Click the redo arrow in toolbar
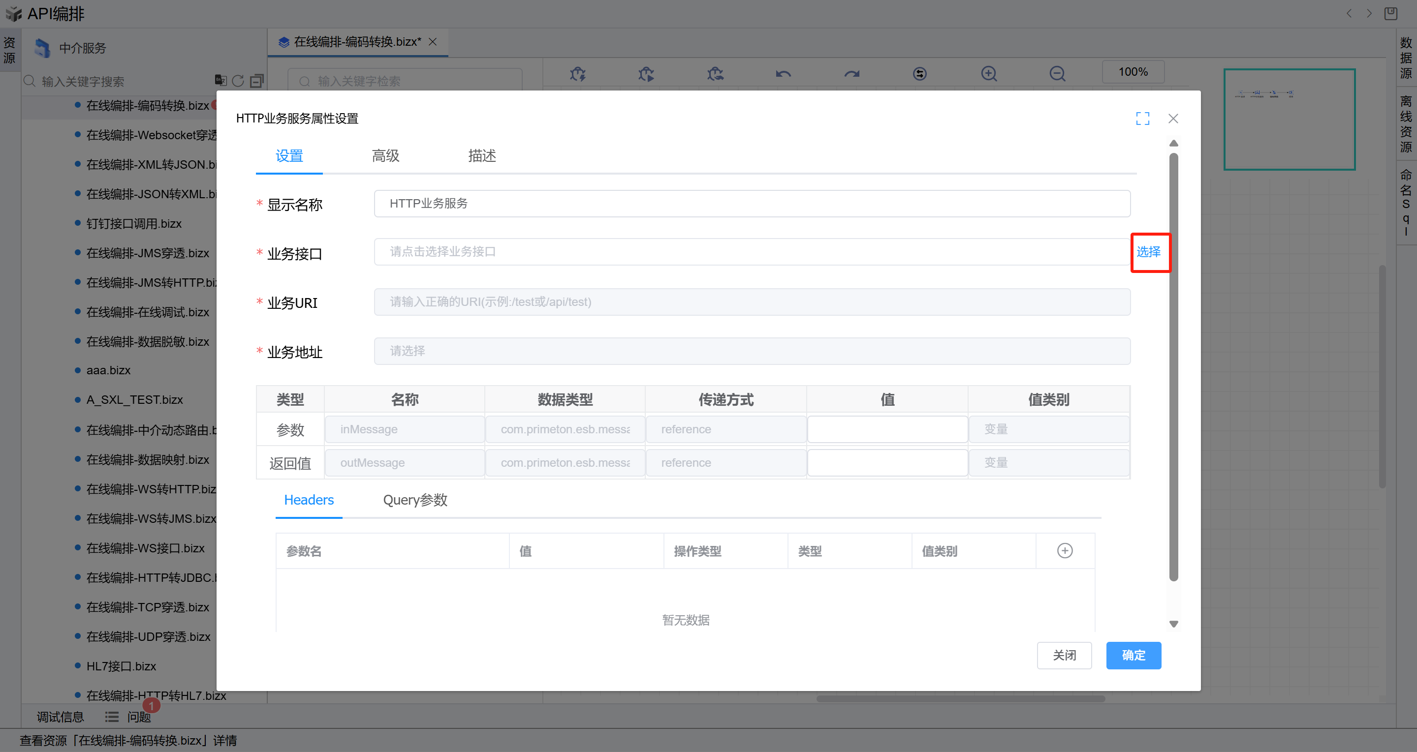This screenshot has width=1417, height=752. (x=851, y=73)
